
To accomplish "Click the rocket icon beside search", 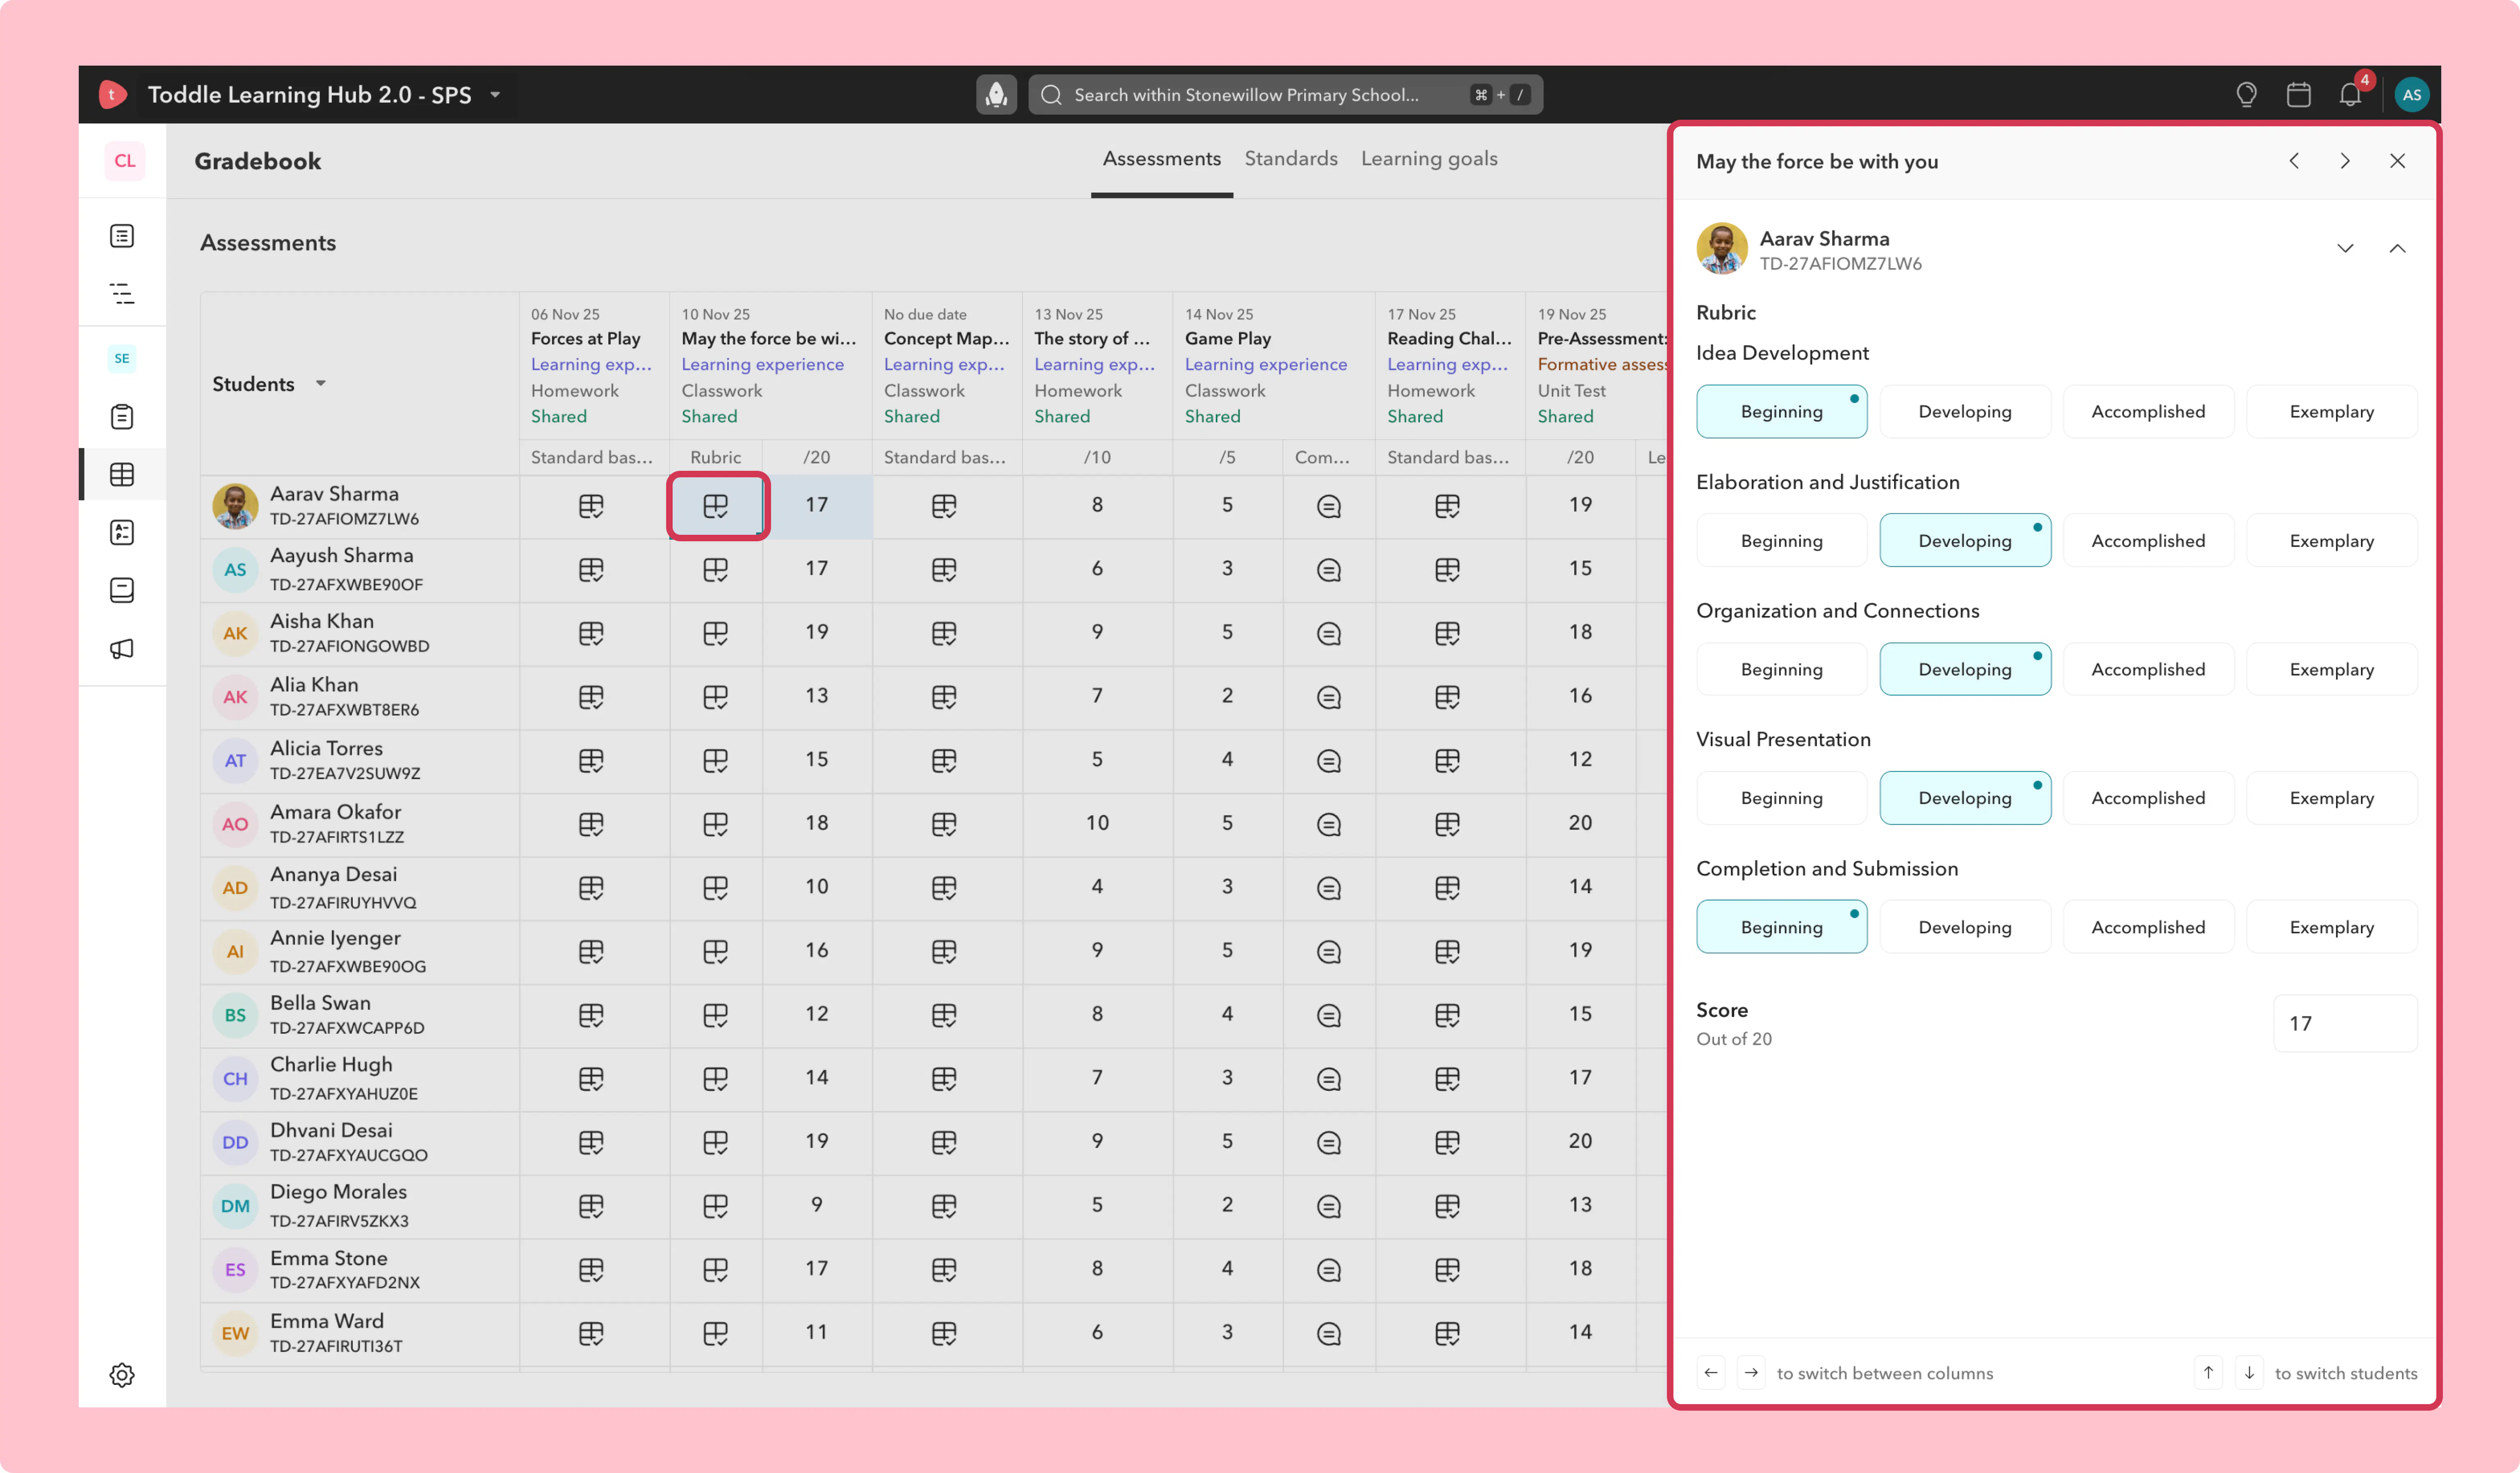I will click(x=996, y=95).
